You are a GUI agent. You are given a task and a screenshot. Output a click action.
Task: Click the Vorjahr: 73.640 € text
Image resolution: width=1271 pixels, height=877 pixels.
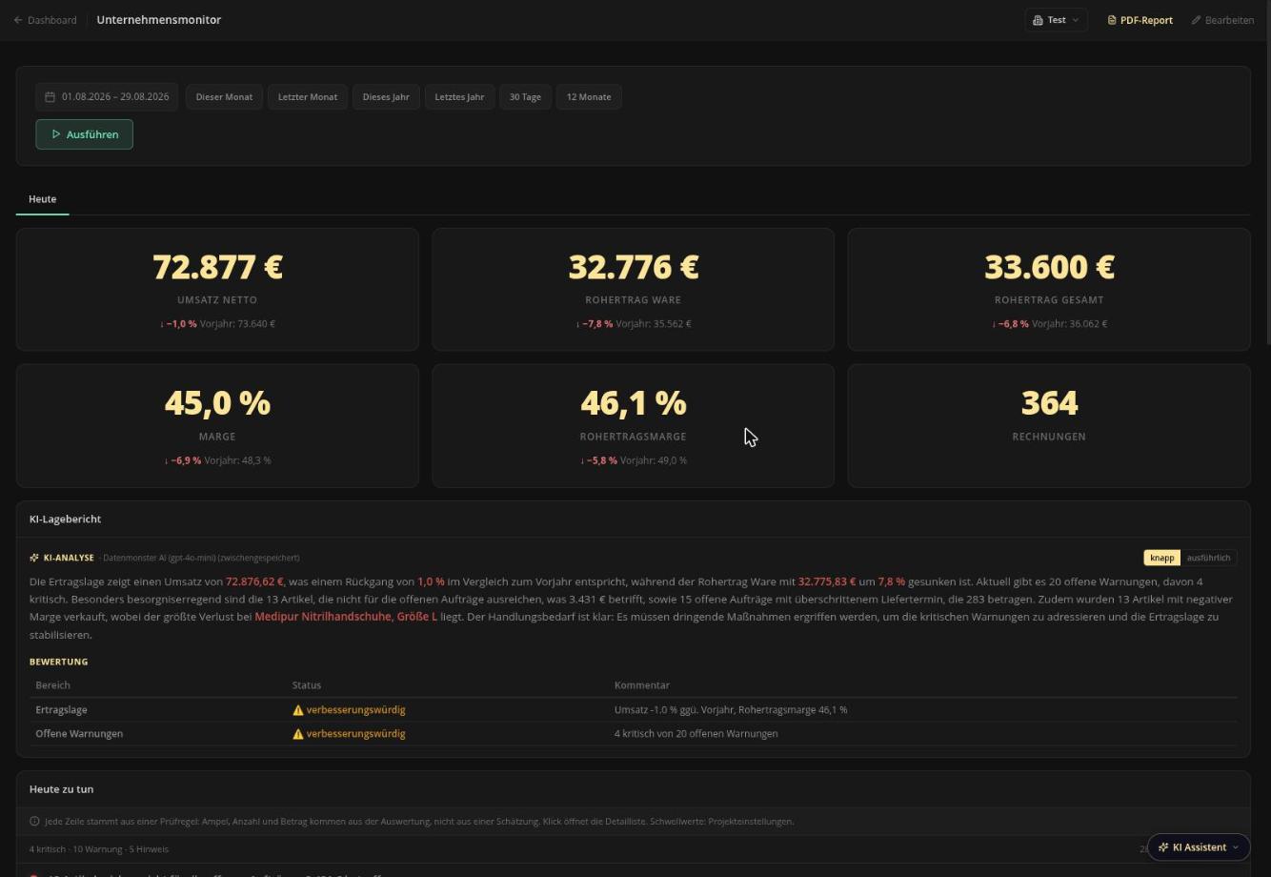[237, 324]
